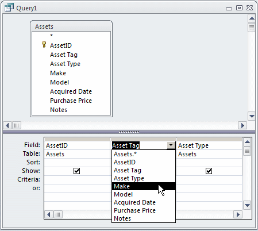Choose Make from the field dropdown
The height and width of the screenshot is (231, 258).
144,186
